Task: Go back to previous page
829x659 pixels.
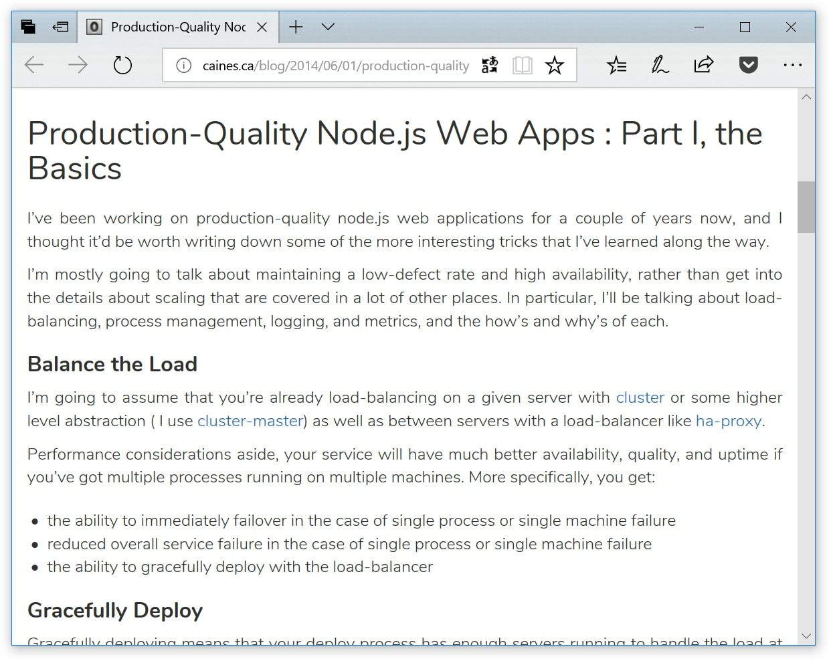Action: pos(34,65)
